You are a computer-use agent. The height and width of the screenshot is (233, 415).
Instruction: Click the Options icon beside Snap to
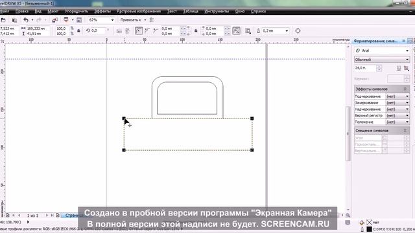tap(152, 20)
